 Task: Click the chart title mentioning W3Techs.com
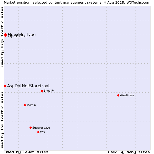(77, 3)
